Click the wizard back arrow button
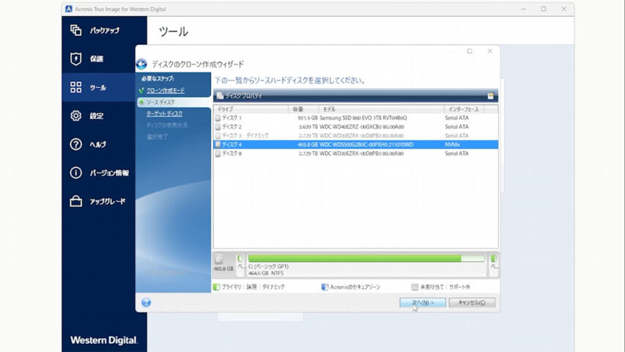Image resolution: width=625 pixels, height=352 pixels. [142, 65]
